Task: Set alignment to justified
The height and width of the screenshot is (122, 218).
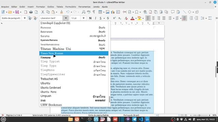Action: pyautogui.click(x=164, y=18)
